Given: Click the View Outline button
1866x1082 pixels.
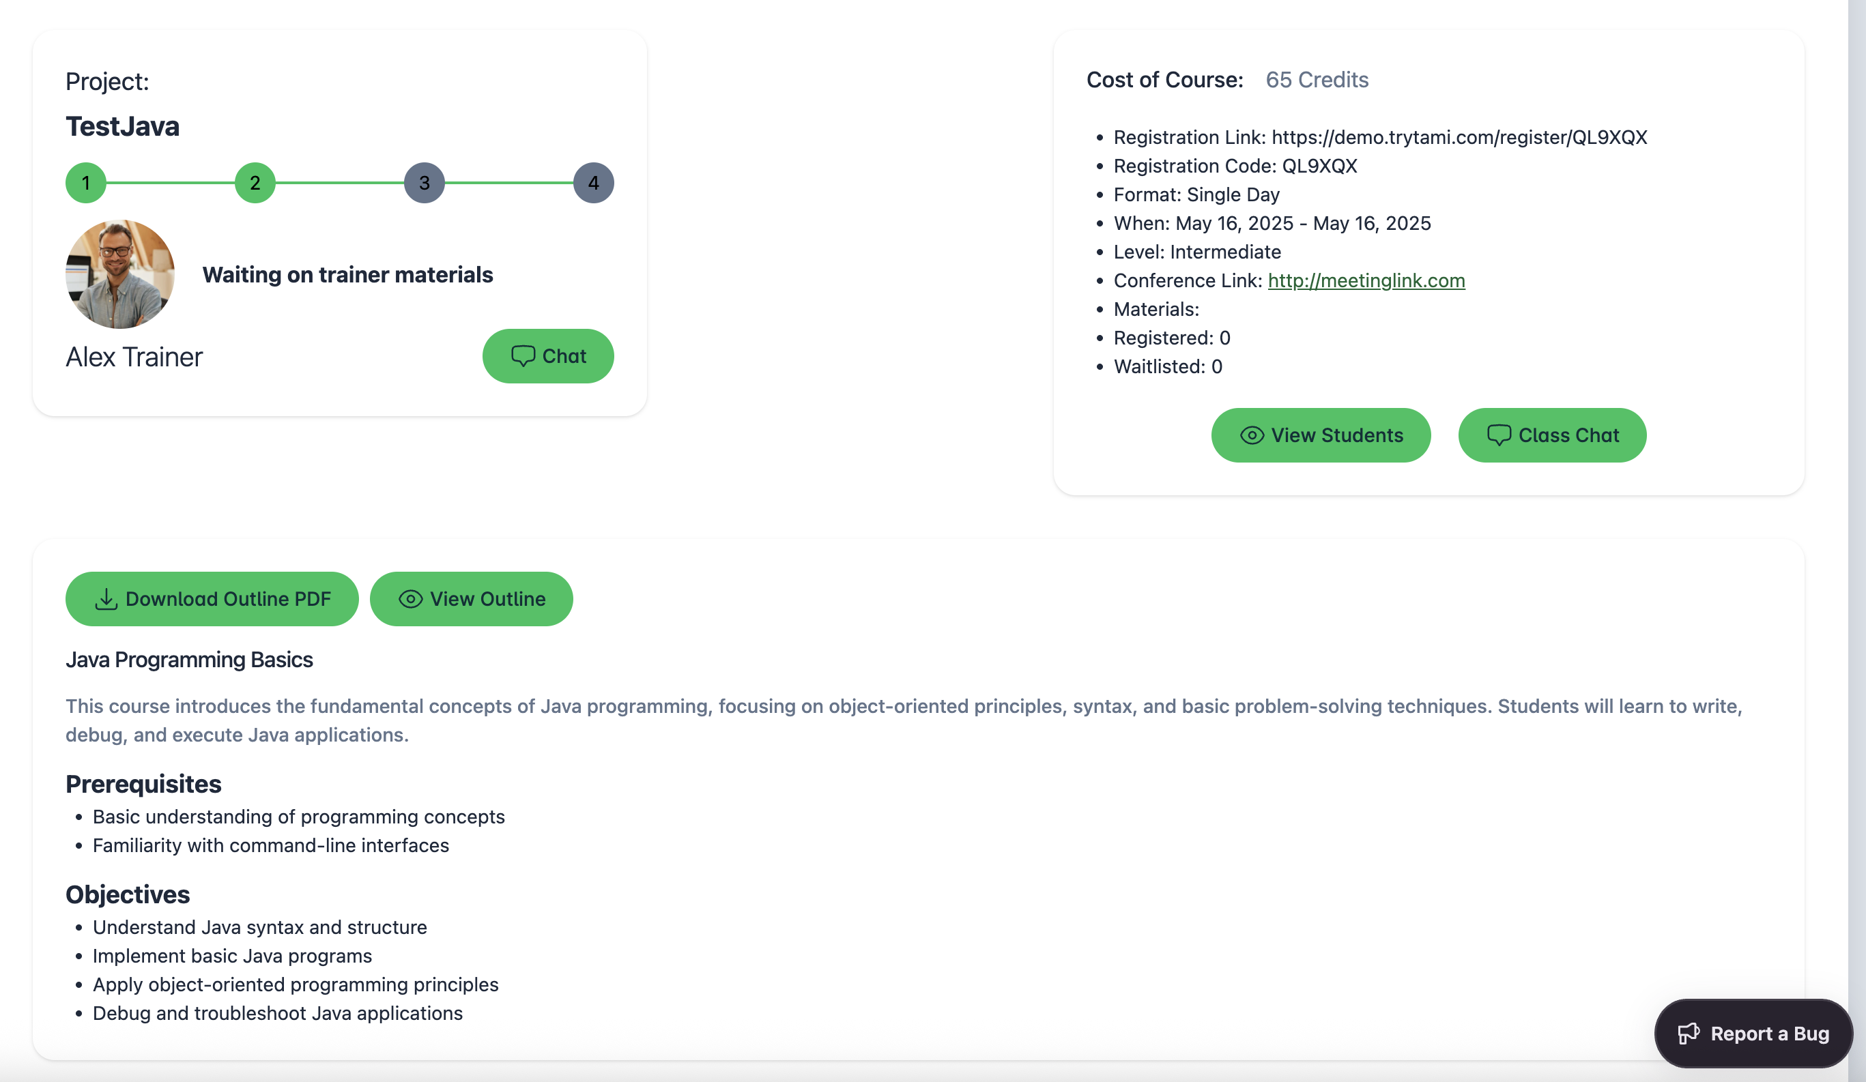Looking at the screenshot, I should [471, 599].
